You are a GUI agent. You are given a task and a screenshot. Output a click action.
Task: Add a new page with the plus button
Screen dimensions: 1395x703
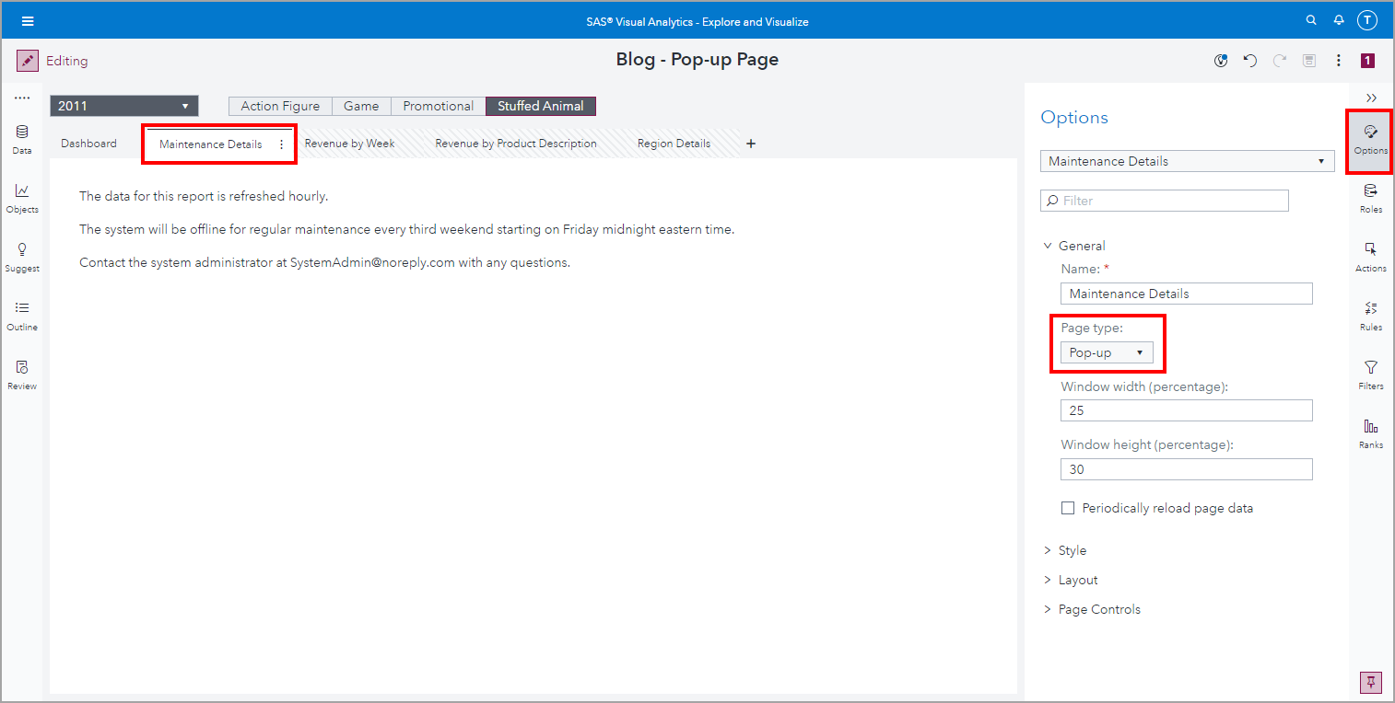(x=751, y=144)
